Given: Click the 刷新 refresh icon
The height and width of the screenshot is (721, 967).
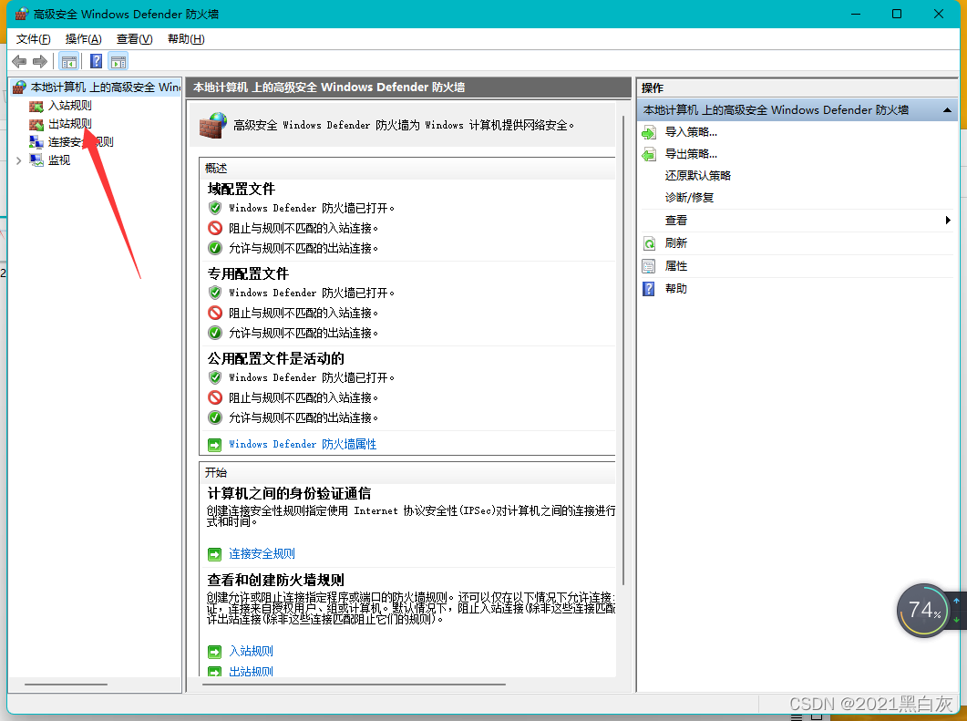Looking at the screenshot, I should 649,243.
